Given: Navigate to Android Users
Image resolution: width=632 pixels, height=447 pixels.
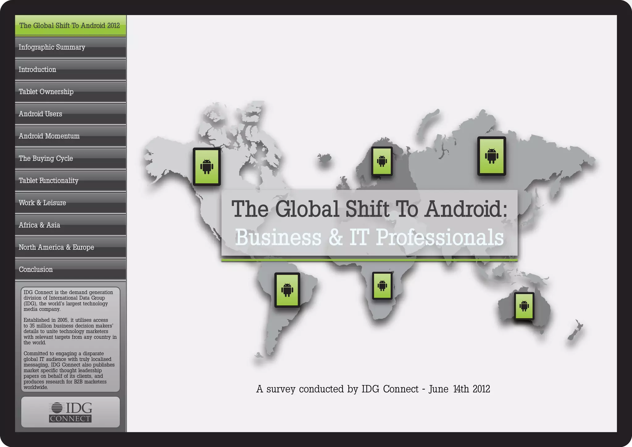Looking at the screenshot, I should coord(70,114).
